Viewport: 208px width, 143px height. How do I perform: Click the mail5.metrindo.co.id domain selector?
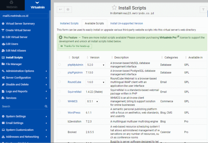click(x=24, y=16)
